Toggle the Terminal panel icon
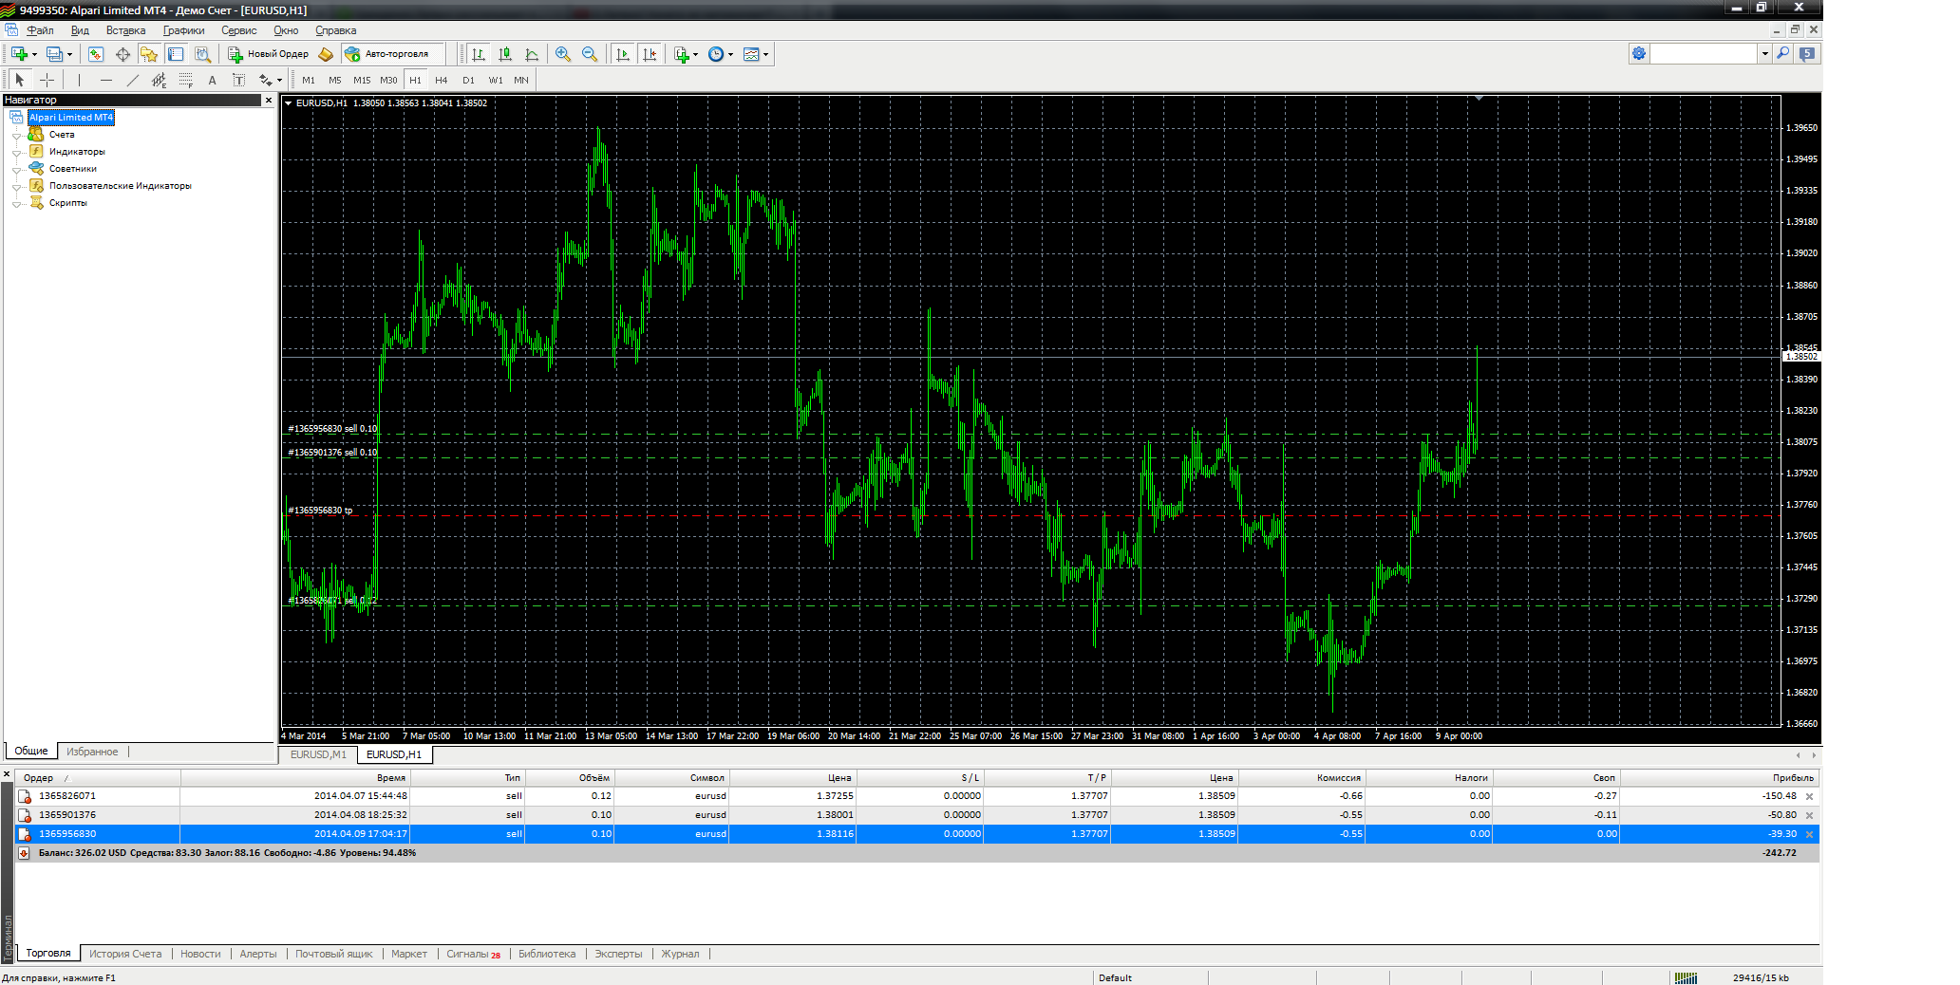The image size is (1960, 985). 176,54
